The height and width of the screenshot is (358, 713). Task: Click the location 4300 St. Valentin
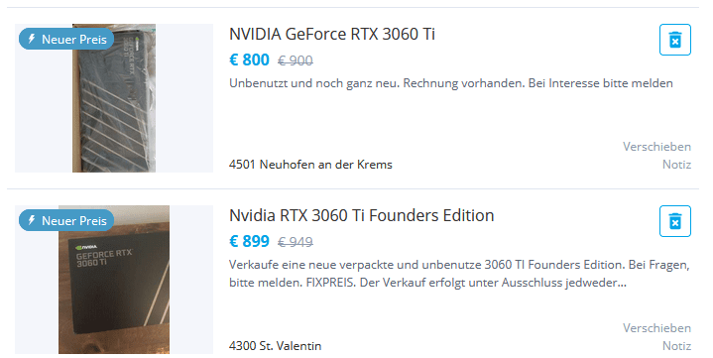pyautogui.click(x=275, y=346)
